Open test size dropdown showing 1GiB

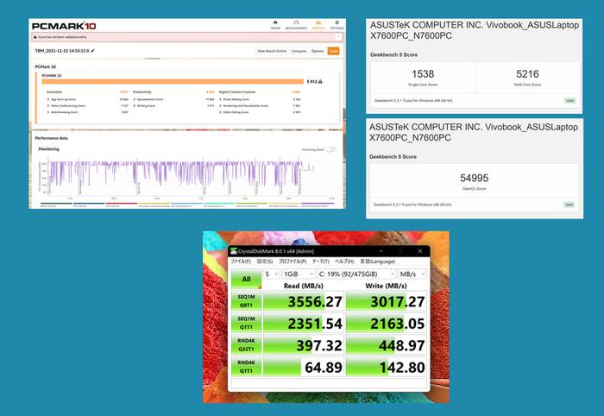299,274
